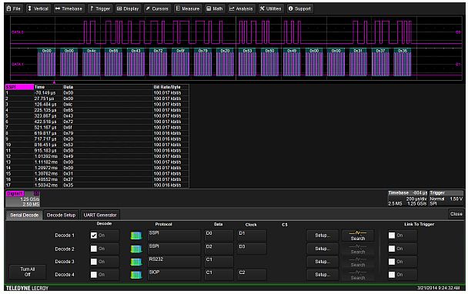Open the Measure menu
Image resolution: width=468 pixels, height=294 pixels.
(188, 8)
